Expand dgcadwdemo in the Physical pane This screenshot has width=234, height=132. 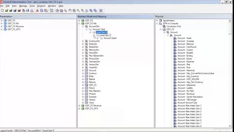pyautogui.click(x=157, y=21)
